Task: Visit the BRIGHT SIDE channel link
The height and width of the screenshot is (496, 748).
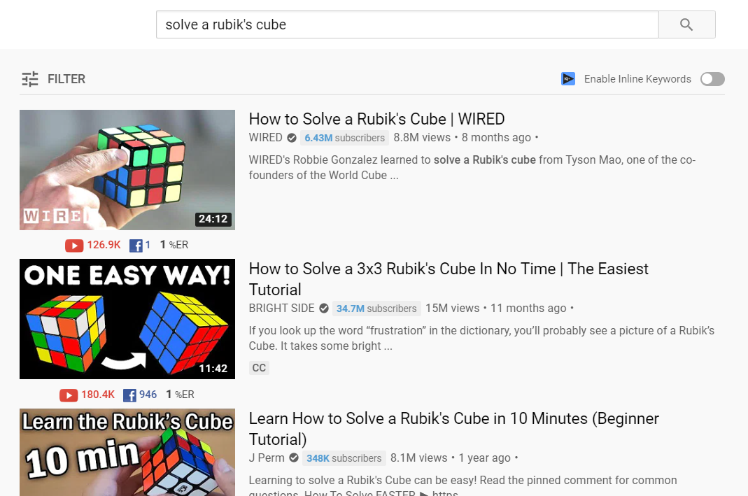Action: pyautogui.click(x=281, y=308)
